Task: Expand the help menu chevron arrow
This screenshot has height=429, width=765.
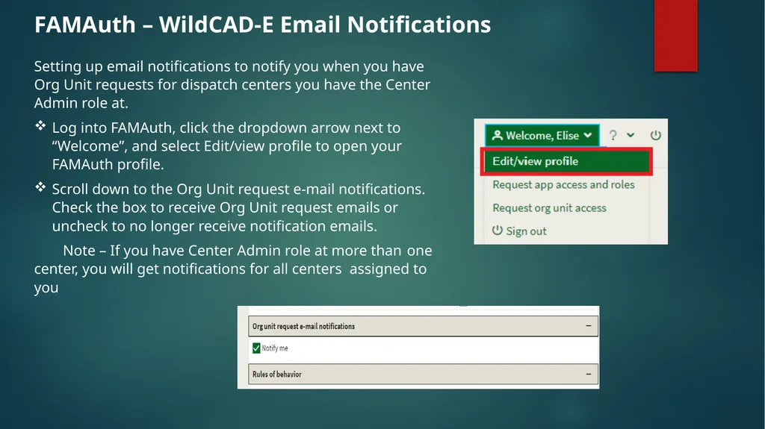Action: click(631, 135)
